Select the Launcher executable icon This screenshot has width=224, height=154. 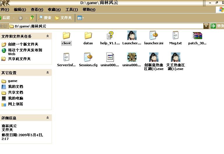[132, 35]
